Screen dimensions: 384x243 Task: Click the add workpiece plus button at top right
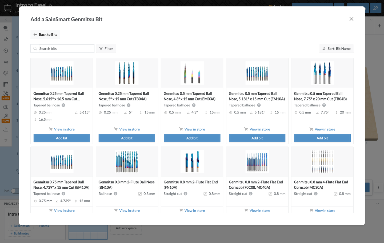(x=379, y=26)
